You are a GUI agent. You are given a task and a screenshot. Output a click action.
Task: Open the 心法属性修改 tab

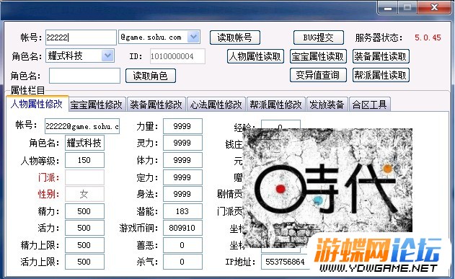coord(216,105)
